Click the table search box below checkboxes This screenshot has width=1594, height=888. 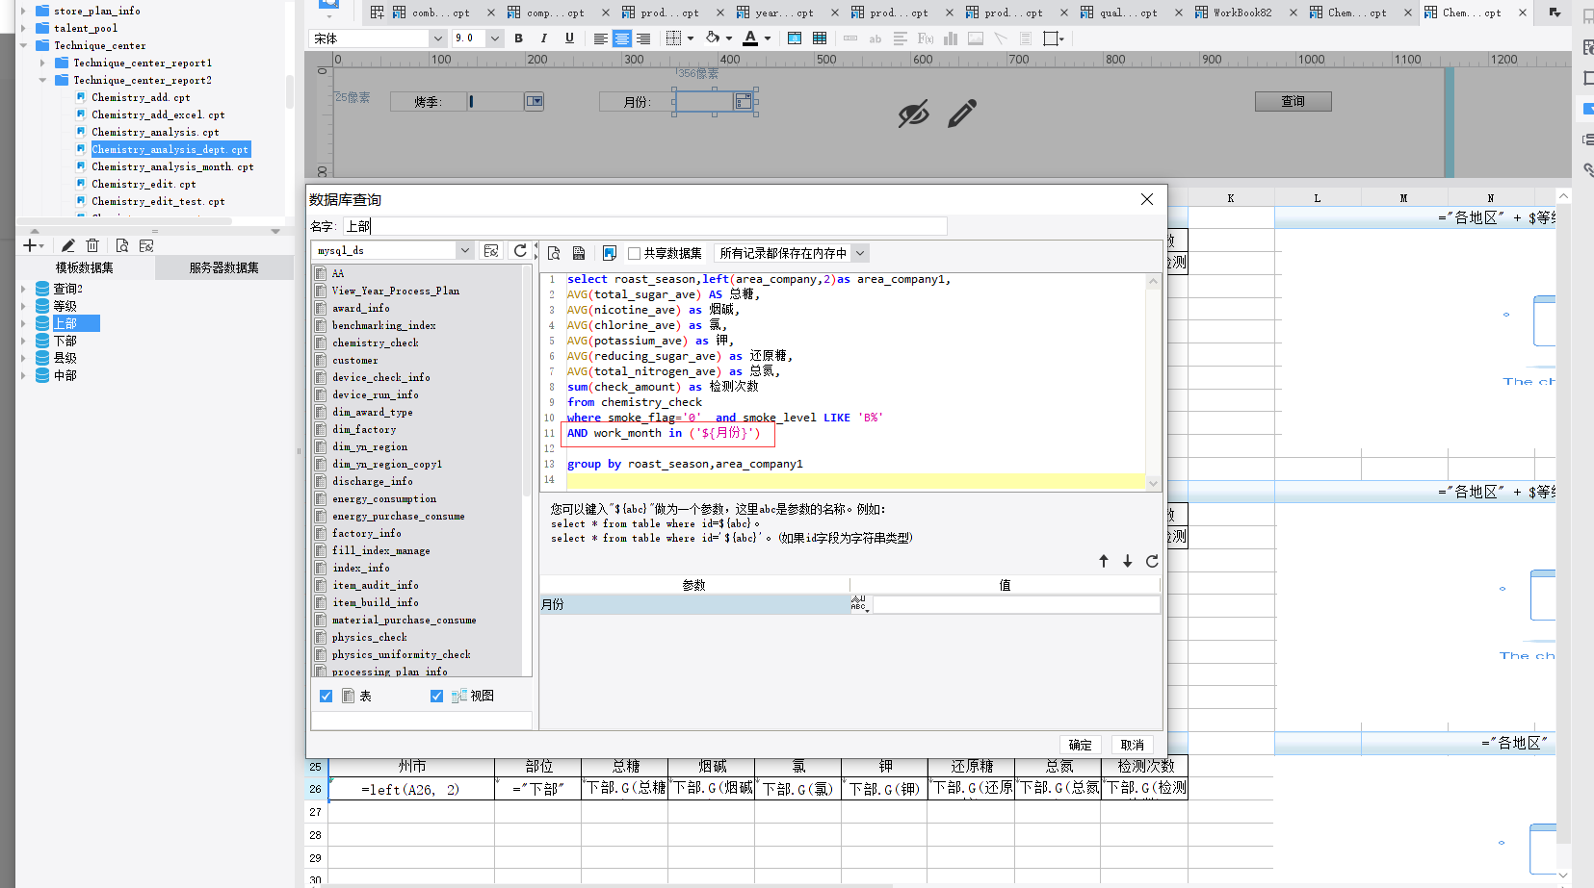coord(421,720)
